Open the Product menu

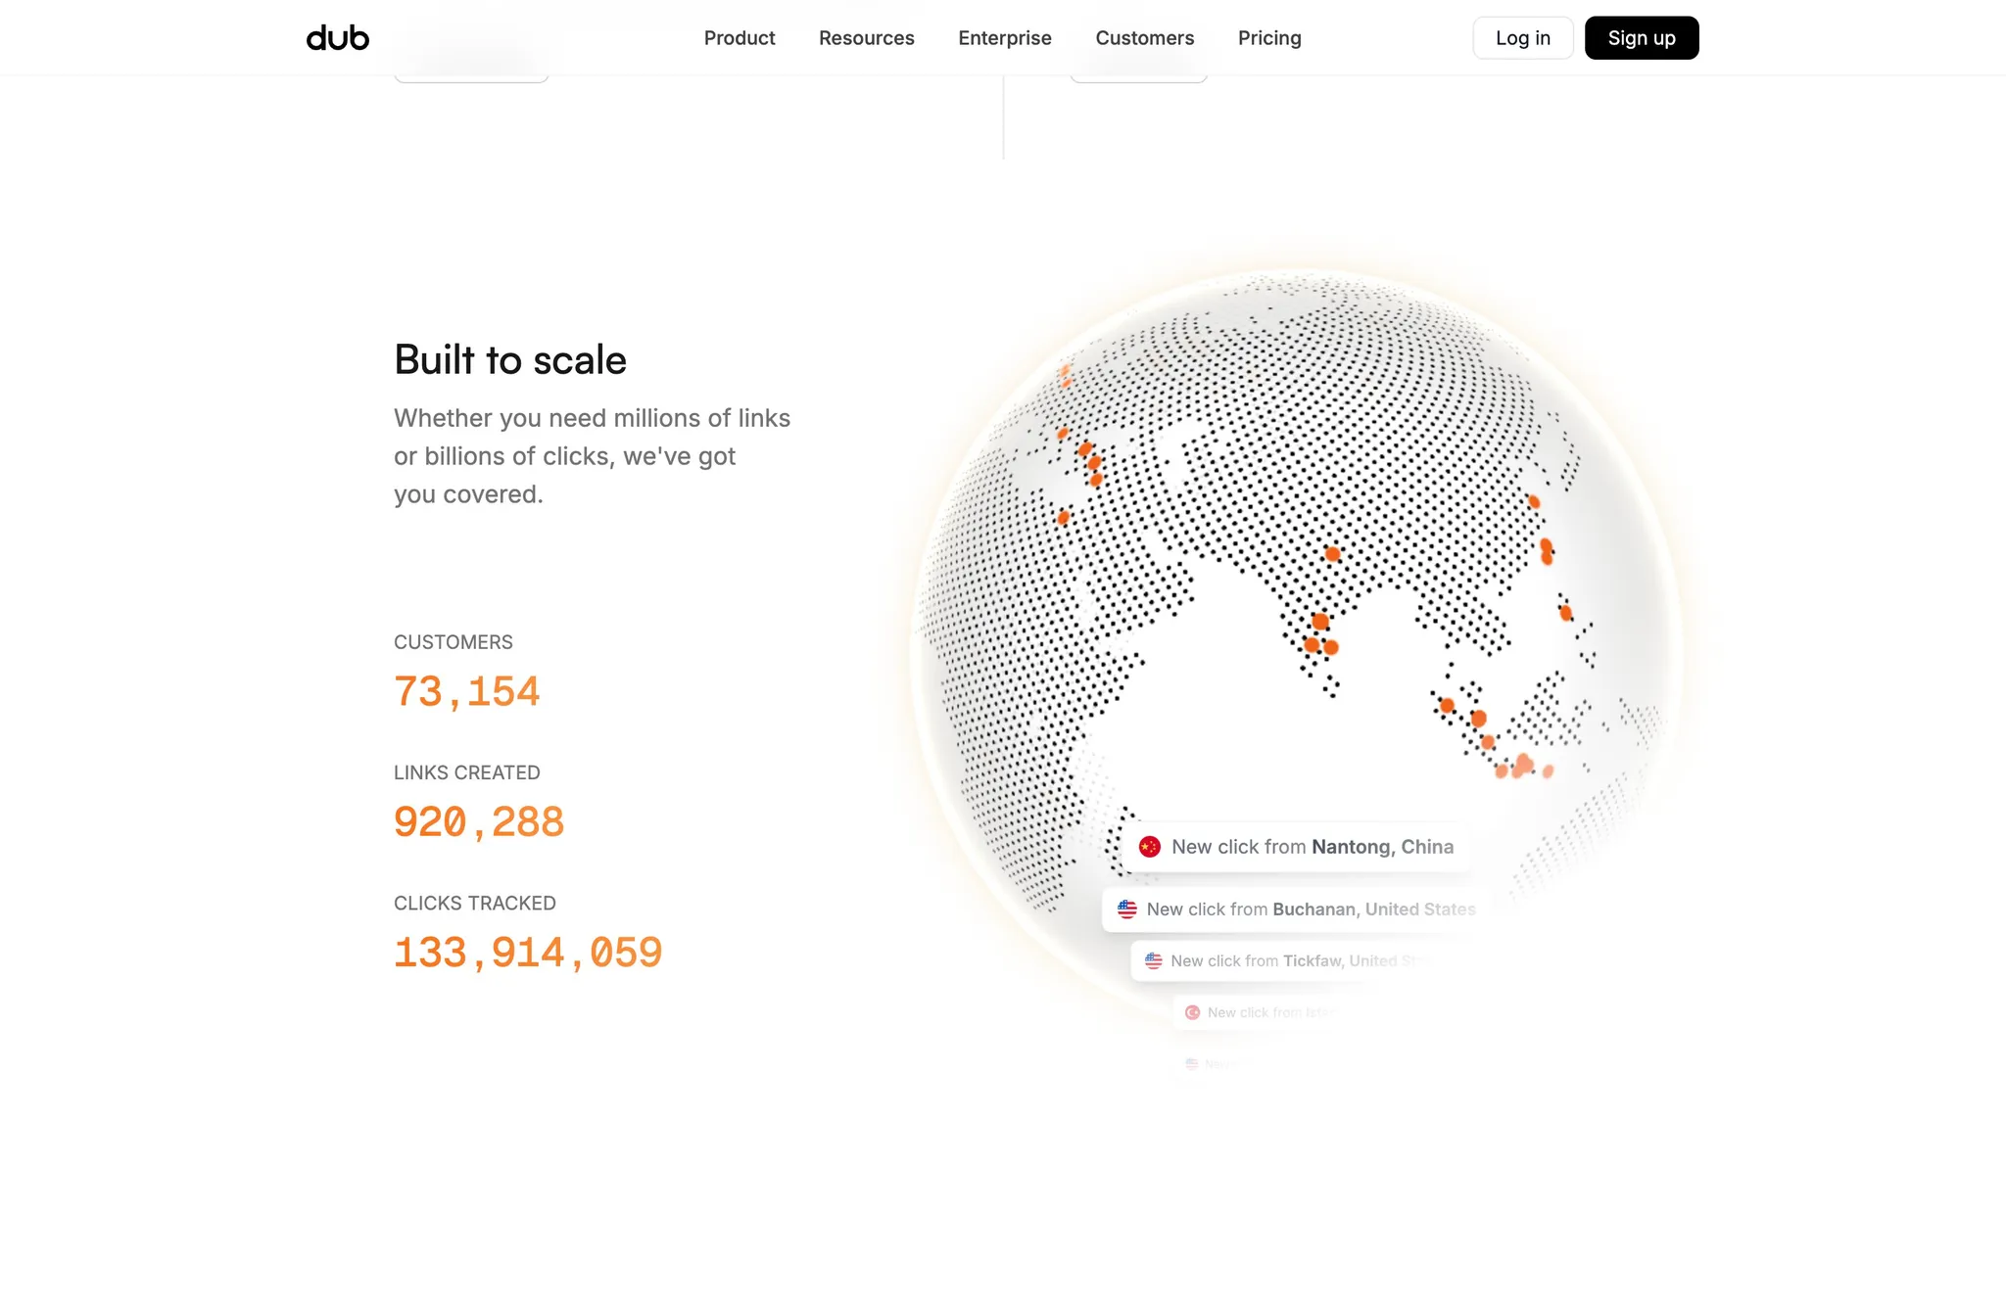click(740, 38)
